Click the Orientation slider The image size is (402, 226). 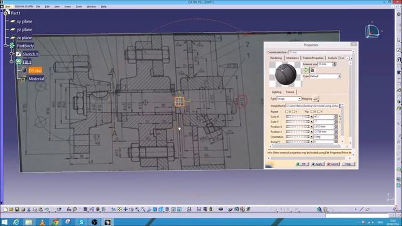[298, 137]
